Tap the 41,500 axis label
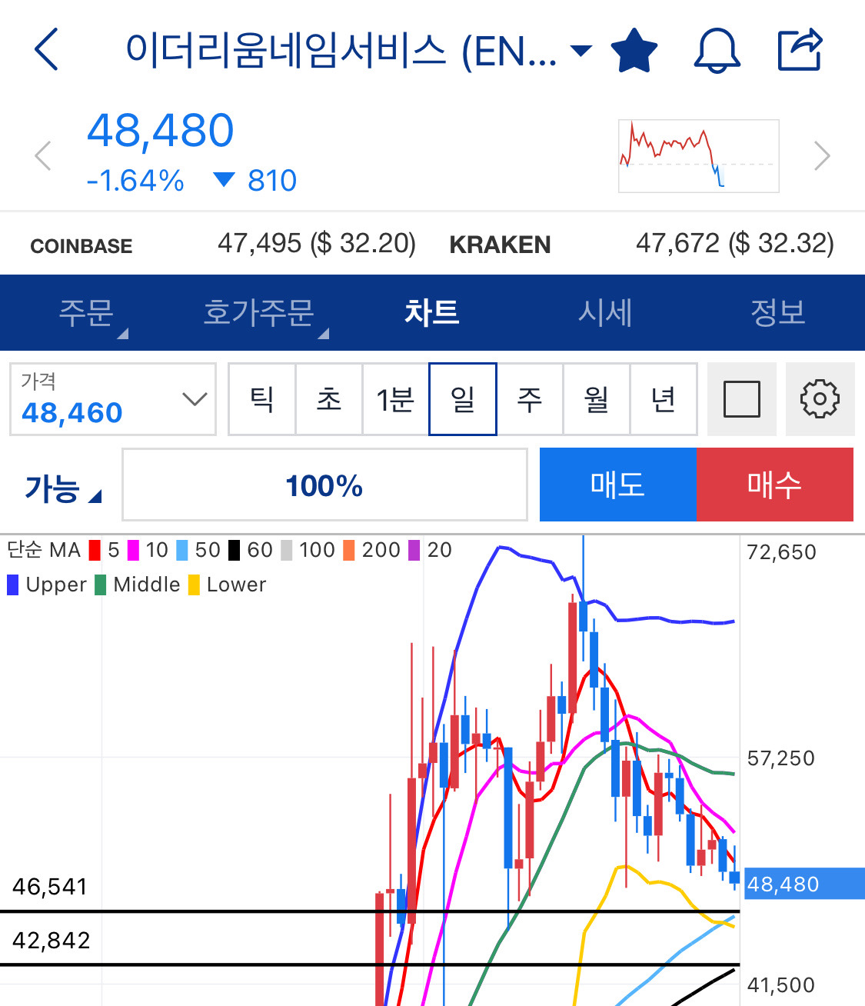Screen dimensions: 865x1006 click(x=780, y=985)
